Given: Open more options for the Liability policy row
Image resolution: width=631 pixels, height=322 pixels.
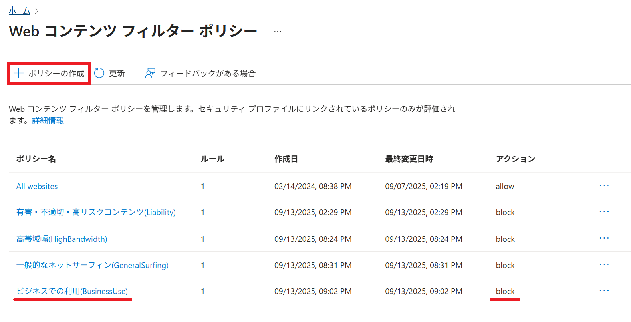Looking at the screenshot, I should 604,212.
